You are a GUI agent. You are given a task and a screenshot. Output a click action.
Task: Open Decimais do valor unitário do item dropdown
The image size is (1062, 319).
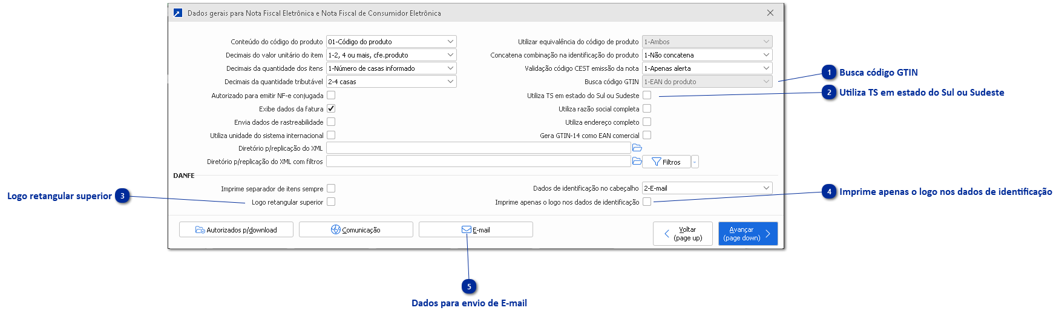392,54
